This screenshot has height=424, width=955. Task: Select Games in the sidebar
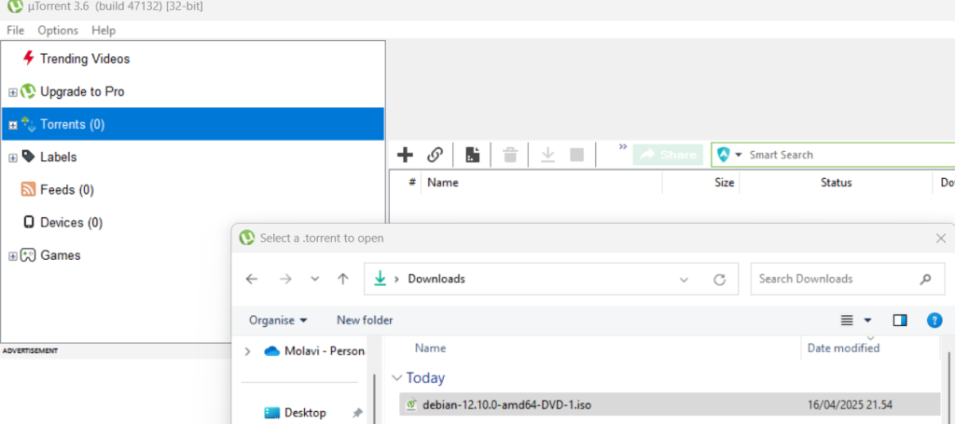point(61,255)
